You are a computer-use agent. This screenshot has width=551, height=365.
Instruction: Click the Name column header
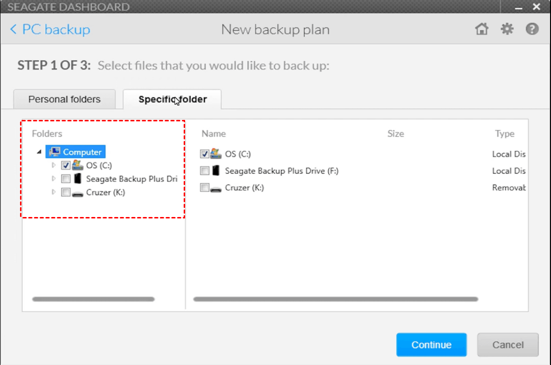pos(214,134)
